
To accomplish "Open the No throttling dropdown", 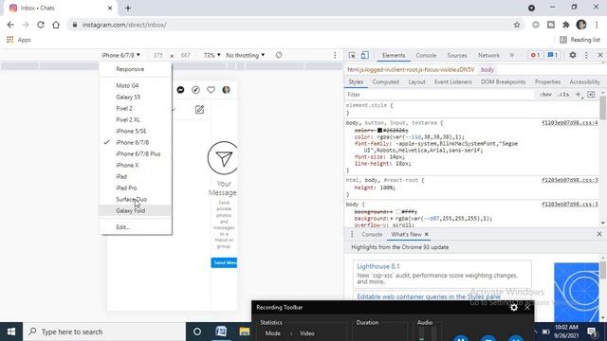I will click(246, 55).
